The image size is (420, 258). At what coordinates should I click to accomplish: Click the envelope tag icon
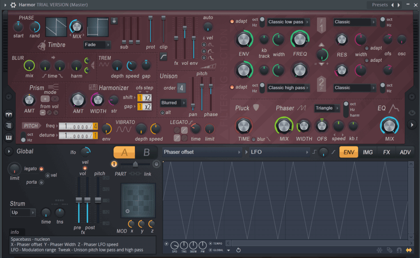click(x=390, y=250)
